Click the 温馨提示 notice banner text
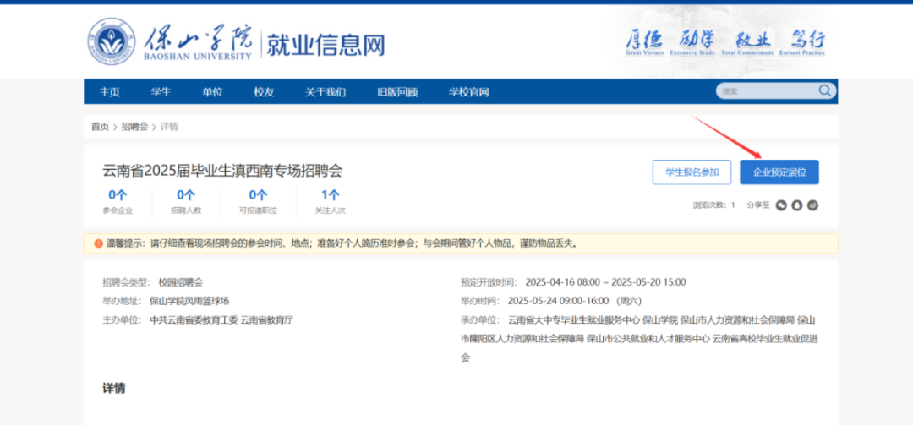 pos(342,243)
